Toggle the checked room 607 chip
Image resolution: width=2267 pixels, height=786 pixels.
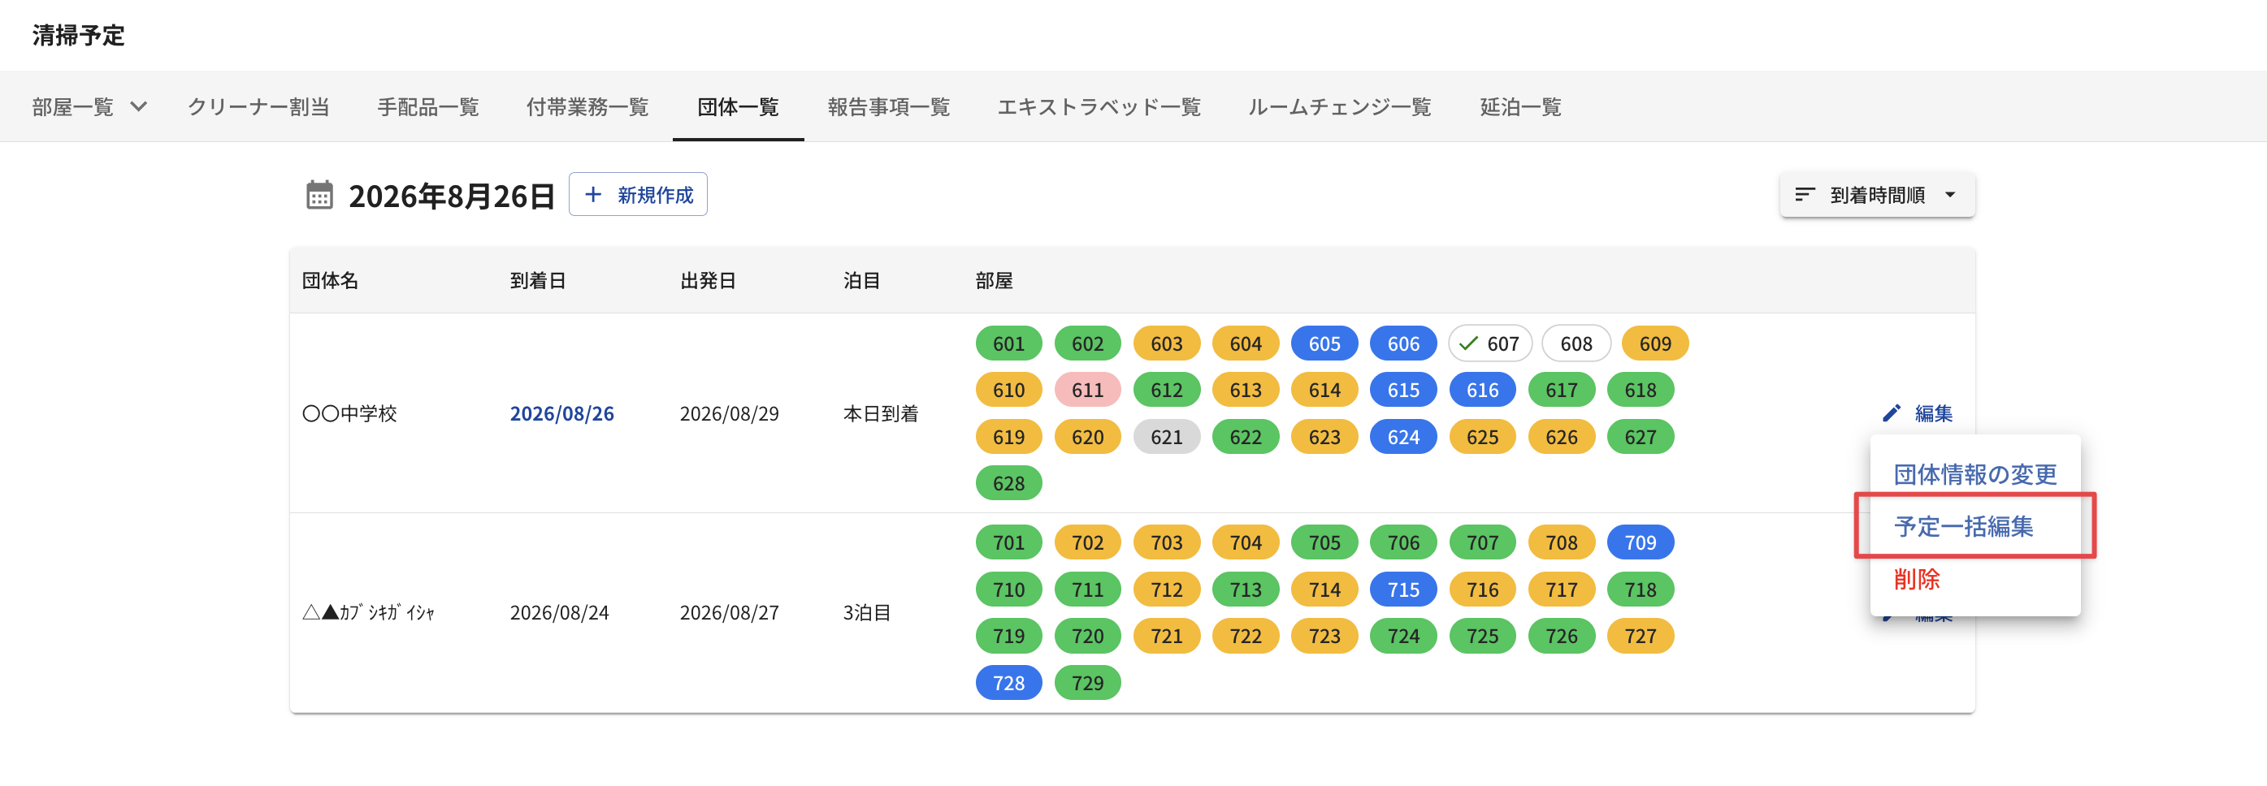tap(1490, 343)
